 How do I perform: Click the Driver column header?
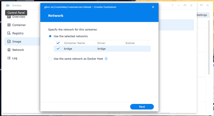tap(110, 43)
